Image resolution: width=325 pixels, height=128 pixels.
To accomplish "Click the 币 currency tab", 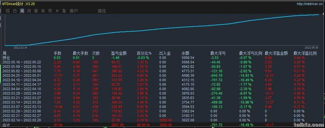I will coord(50,11).
